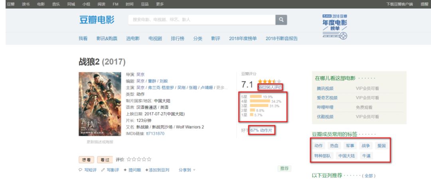Viewport: 431px width, 180px height.
Task: Watch on 爱奇艺视频
Action: click(327, 98)
